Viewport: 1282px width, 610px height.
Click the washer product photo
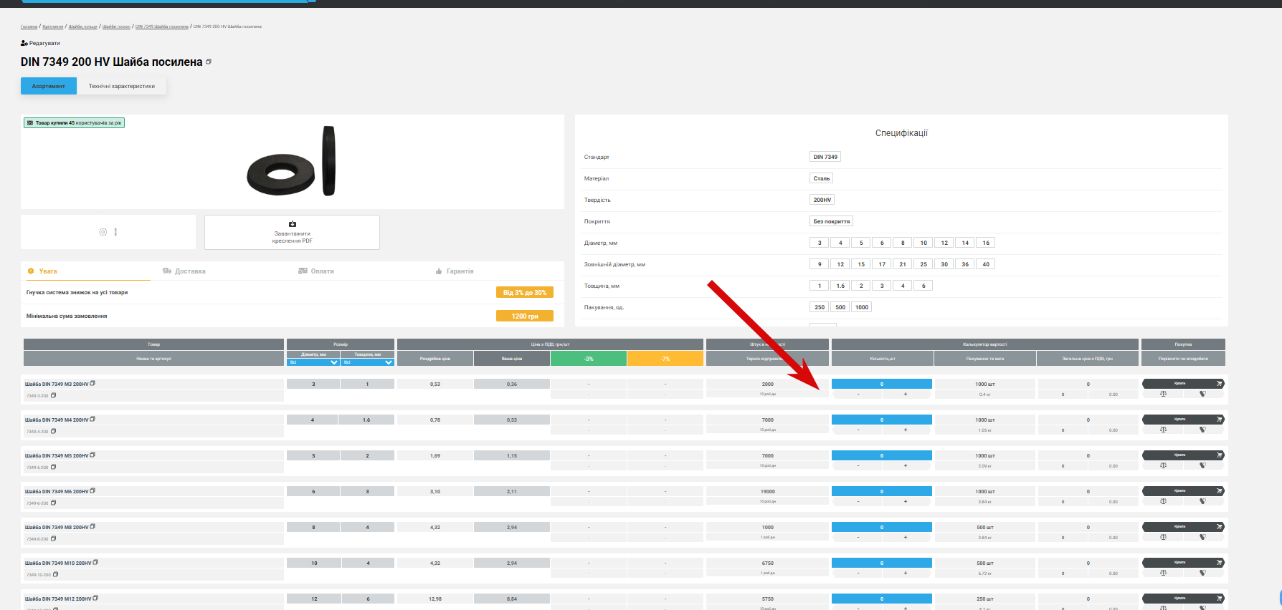(292, 161)
